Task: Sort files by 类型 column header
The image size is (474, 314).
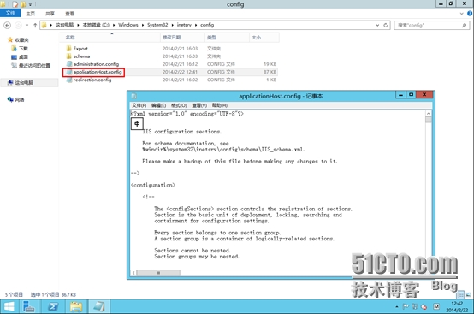Action: pyautogui.click(x=227, y=37)
